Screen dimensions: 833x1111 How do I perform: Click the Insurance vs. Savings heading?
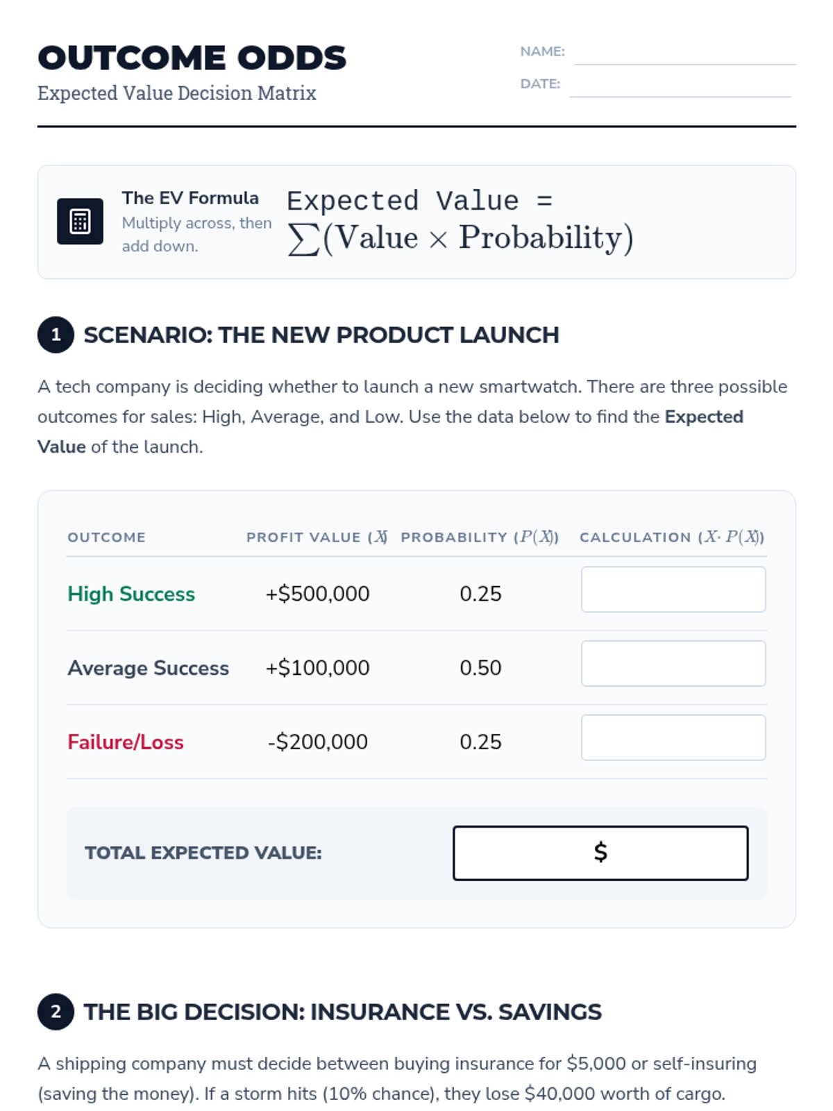(342, 1012)
